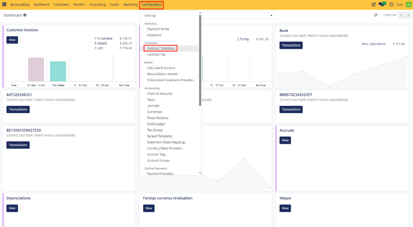Screen dimensions: 413x227
Task: Open the activities clock icon
Action: 391,4
